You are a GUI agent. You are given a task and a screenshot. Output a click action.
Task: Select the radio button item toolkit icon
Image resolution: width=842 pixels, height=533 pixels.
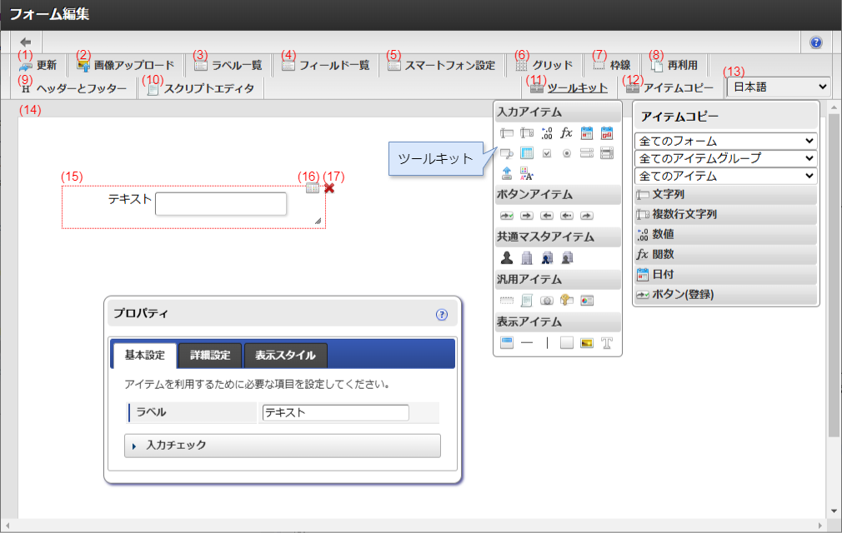(x=567, y=153)
